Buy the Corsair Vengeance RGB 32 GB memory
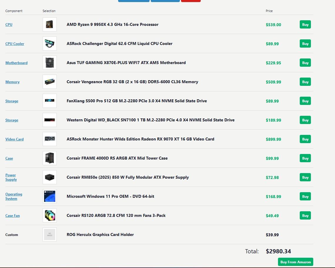The height and width of the screenshot is (268, 335). pos(305,82)
